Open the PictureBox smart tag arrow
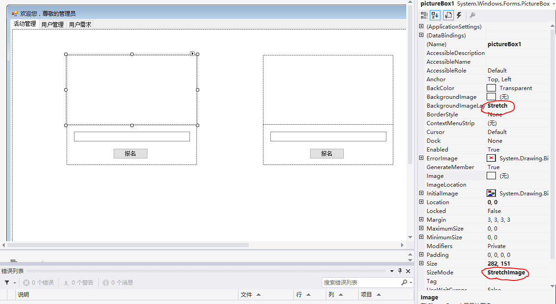 point(192,54)
